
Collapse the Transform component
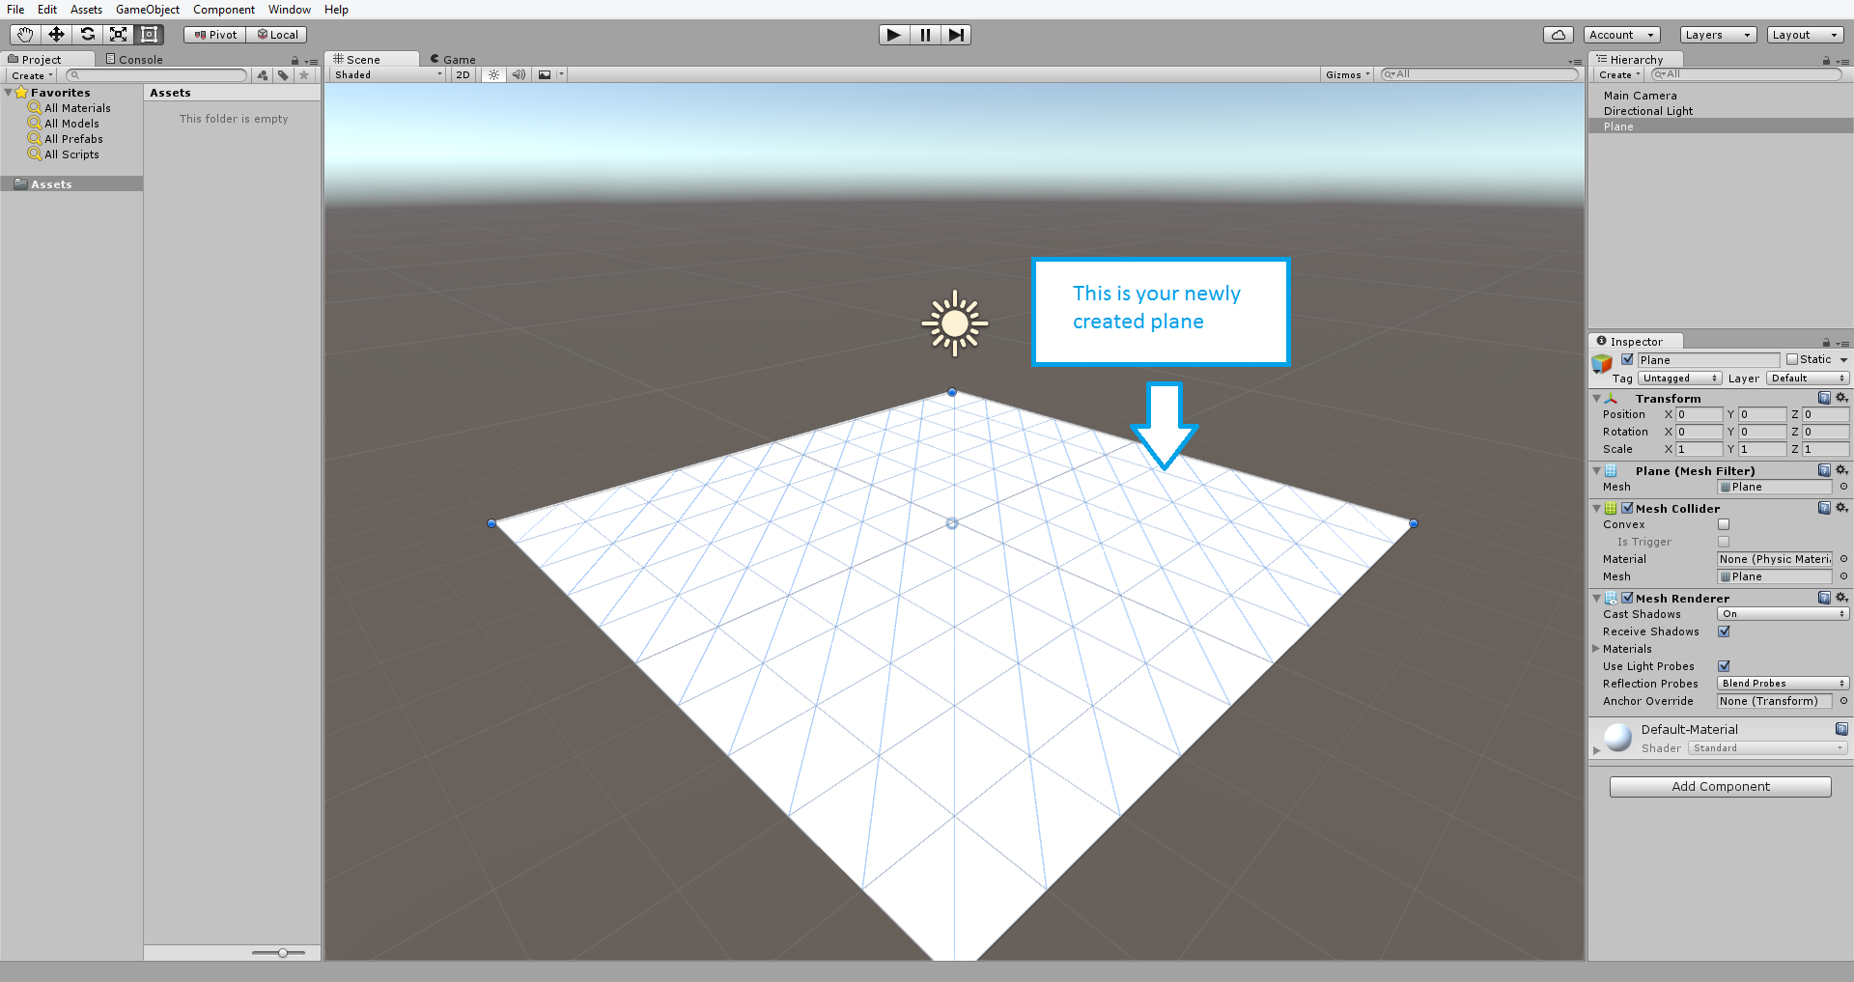point(1596,398)
